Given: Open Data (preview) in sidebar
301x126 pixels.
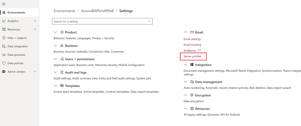Looking at the screenshot, I should click(x=19, y=55).
